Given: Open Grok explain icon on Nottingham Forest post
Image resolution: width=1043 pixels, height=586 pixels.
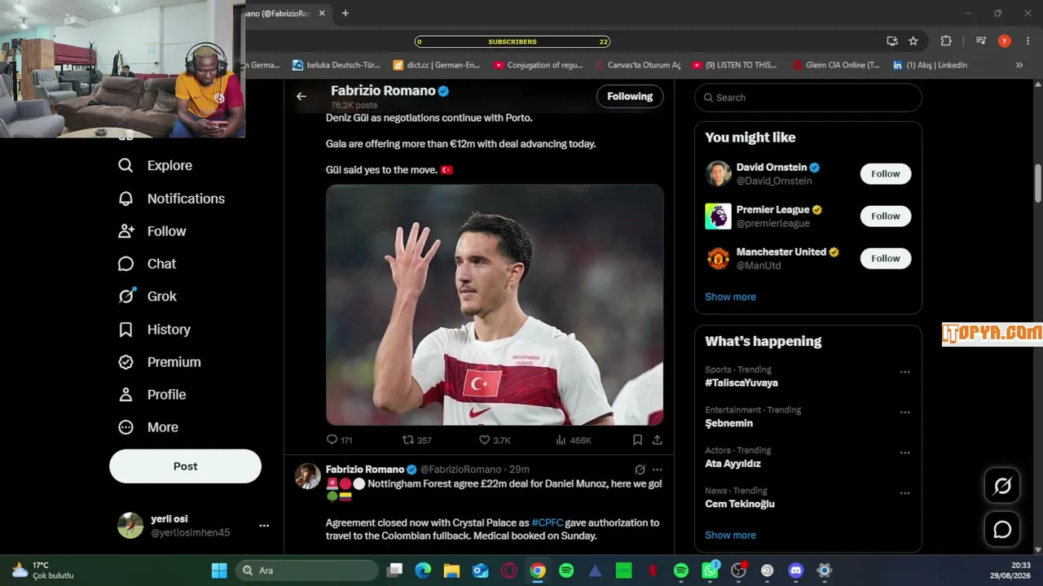Looking at the screenshot, I should (640, 470).
